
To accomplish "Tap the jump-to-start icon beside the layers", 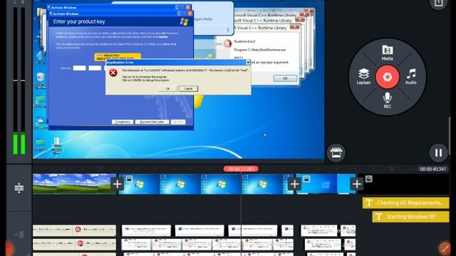I will click(19, 234).
